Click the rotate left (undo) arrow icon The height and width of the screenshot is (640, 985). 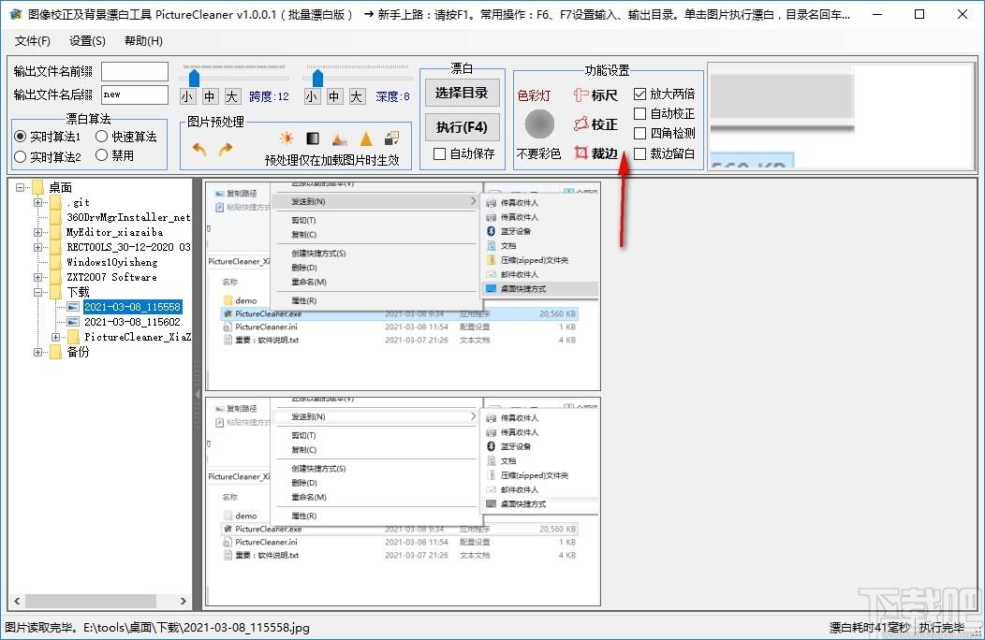coord(199,150)
